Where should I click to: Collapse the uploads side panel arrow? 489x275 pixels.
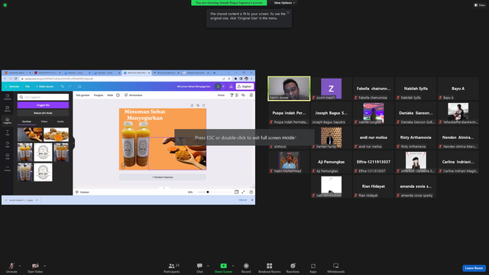(73, 144)
